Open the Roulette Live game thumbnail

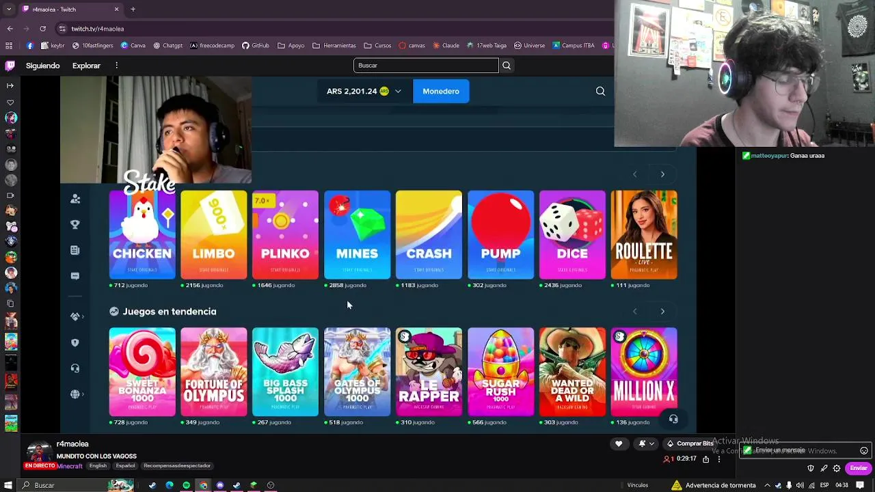[x=644, y=235]
